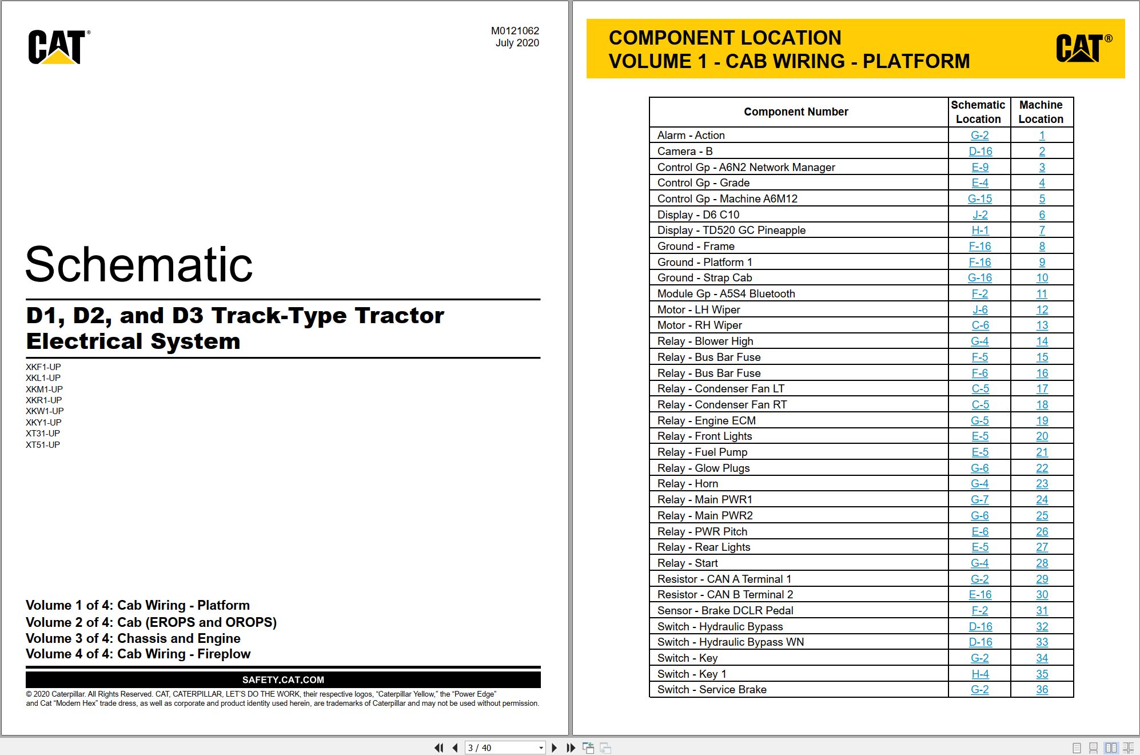Screen dimensions: 1140x755
Task: Open machine location 9 for Ground - Platform 1
Action: click(x=1042, y=262)
